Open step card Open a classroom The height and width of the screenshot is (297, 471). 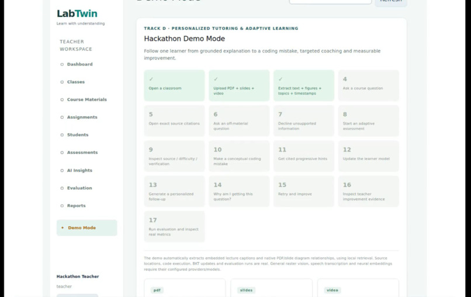(174, 86)
